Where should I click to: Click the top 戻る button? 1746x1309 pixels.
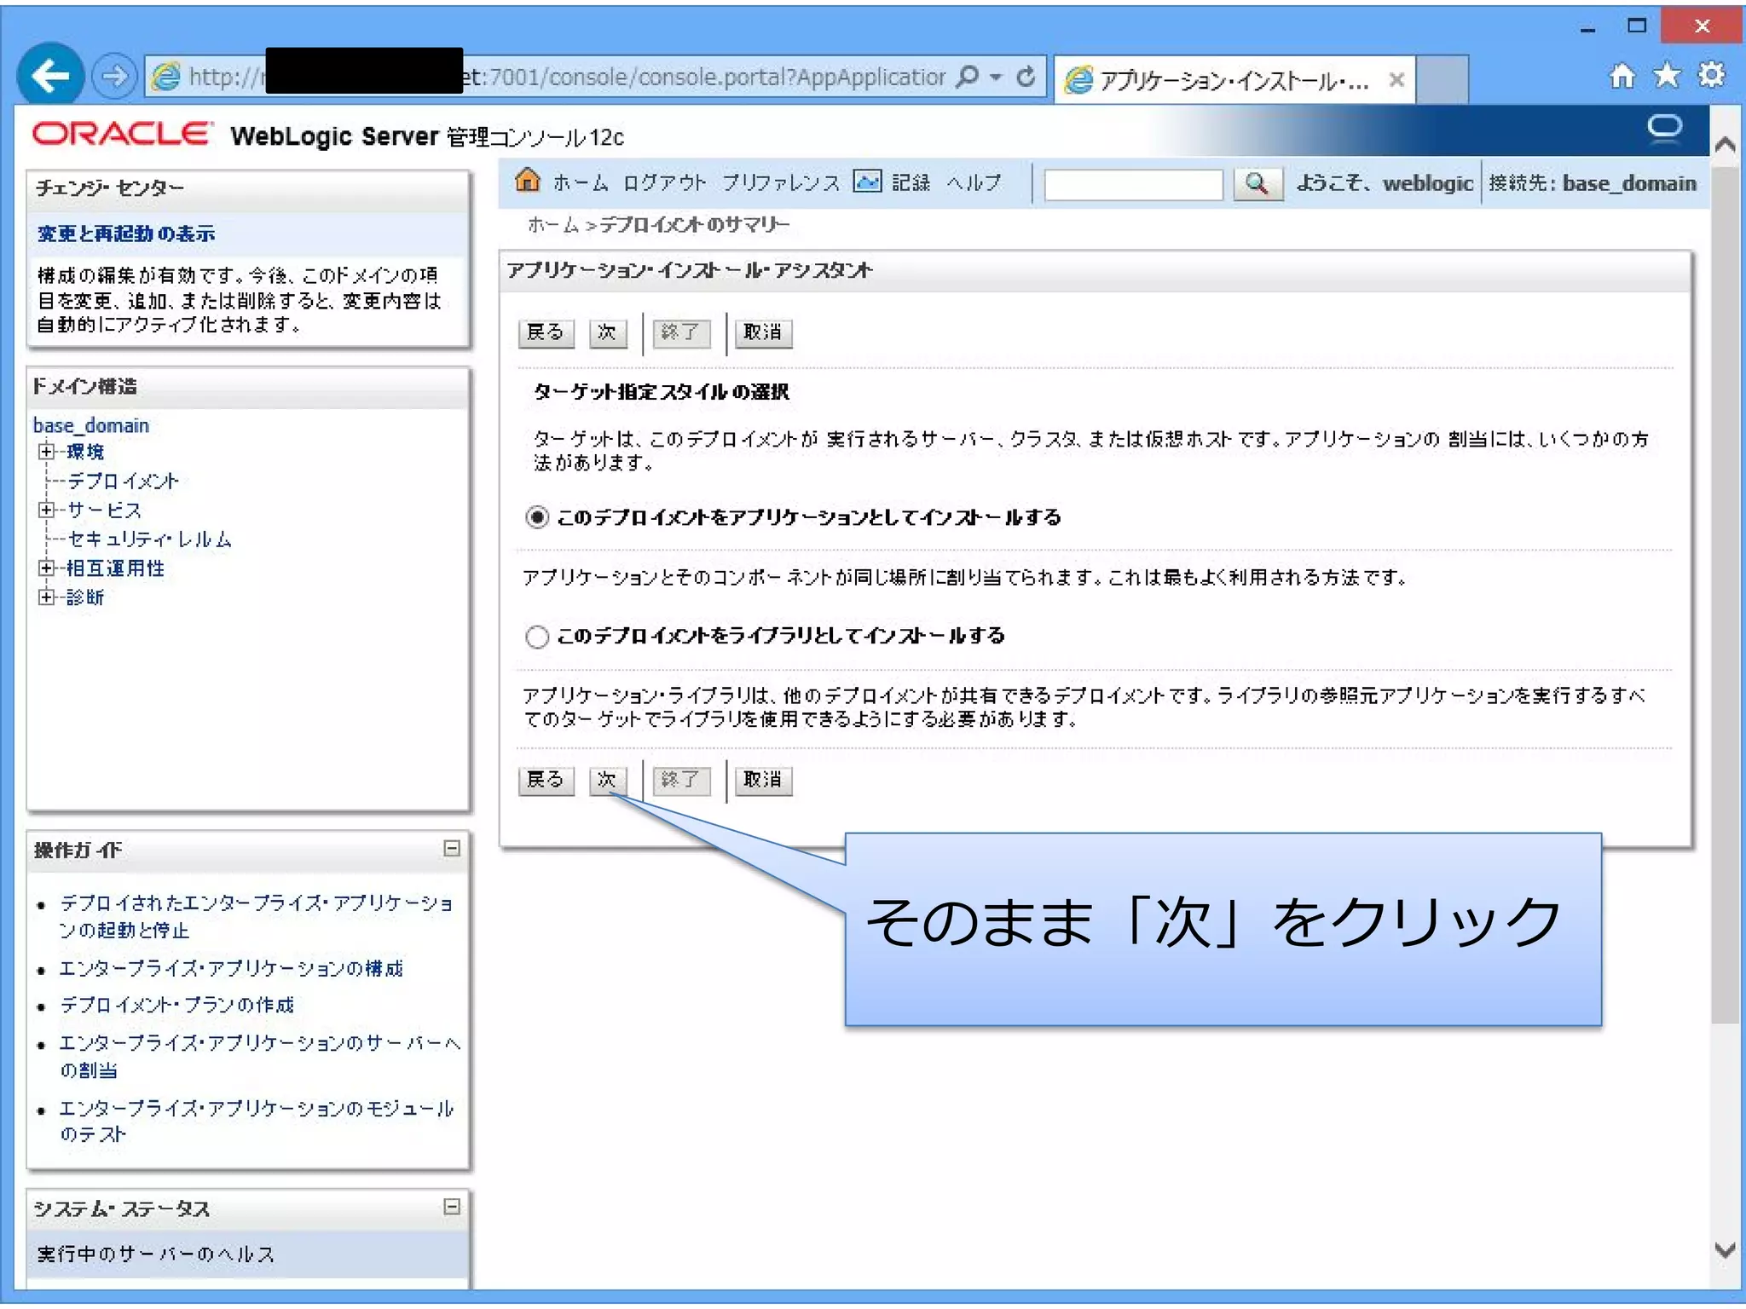click(x=546, y=332)
